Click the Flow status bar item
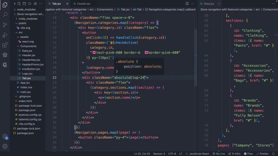 (x=248, y=154)
